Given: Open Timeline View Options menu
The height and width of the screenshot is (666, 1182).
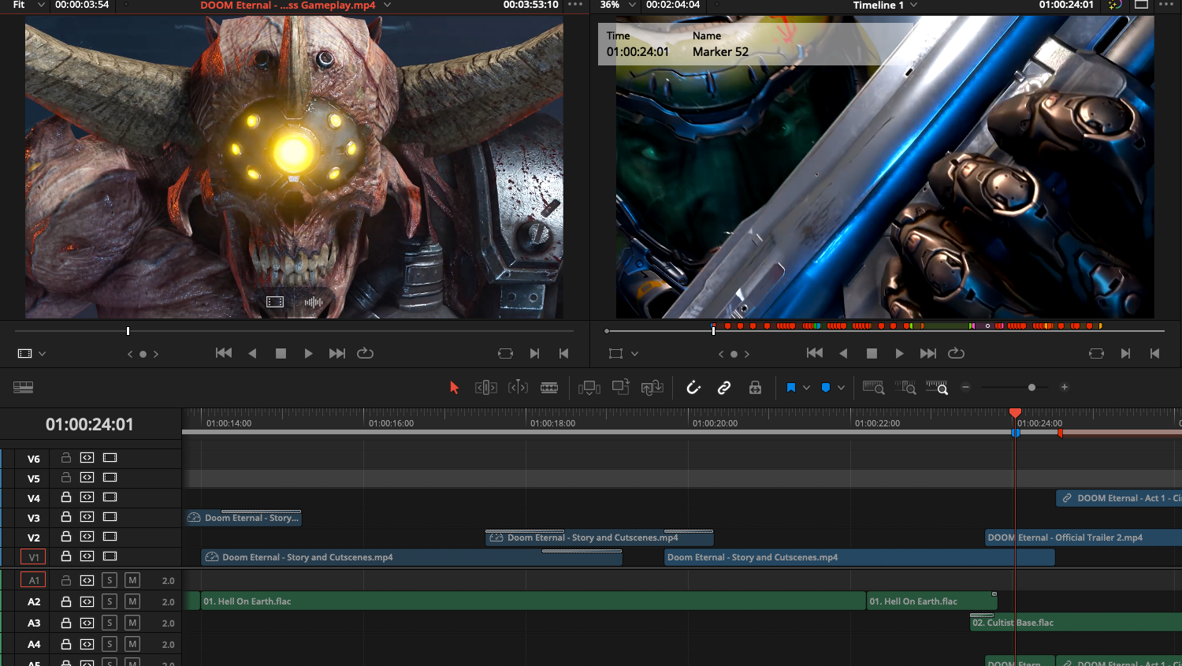Looking at the screenshot, I should pyautogui.click(x=24, y=387).
